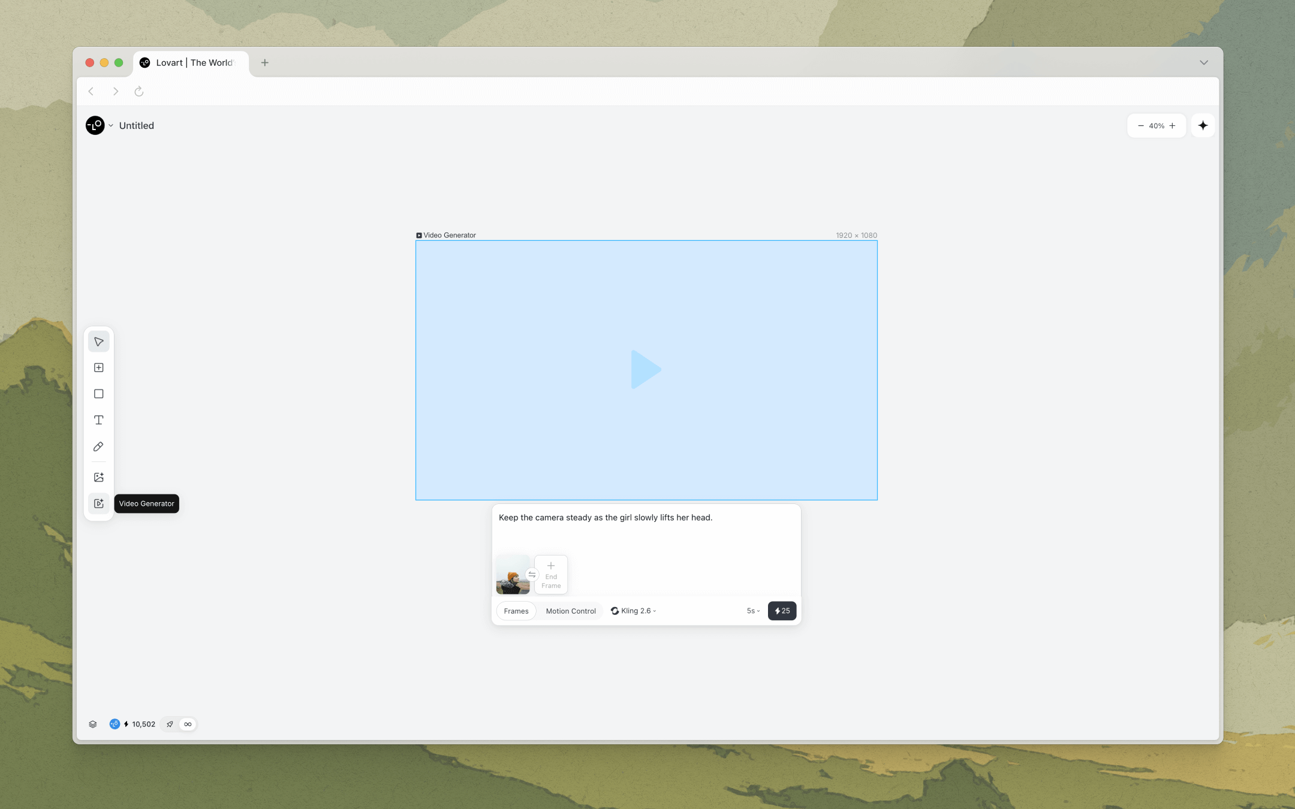Screen dimensions: 1295x809
Task: Click the rocket icon in bottom bar
Action: point(170,724)
